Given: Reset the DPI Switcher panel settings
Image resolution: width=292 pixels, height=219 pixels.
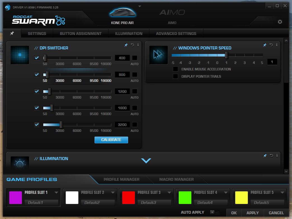Looking at the screenshot, I should [132, 45].
